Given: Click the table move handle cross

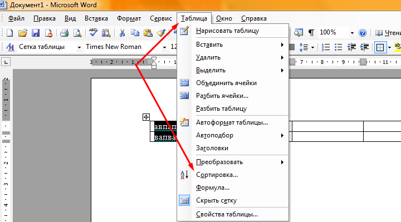Looking at the screenshot, I should pyautogui.click(x=146, y=117).
